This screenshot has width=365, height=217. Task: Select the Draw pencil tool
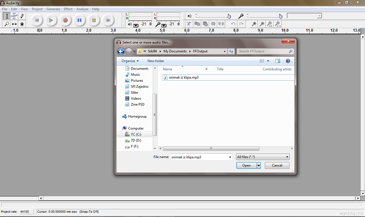tap(22, 16)
